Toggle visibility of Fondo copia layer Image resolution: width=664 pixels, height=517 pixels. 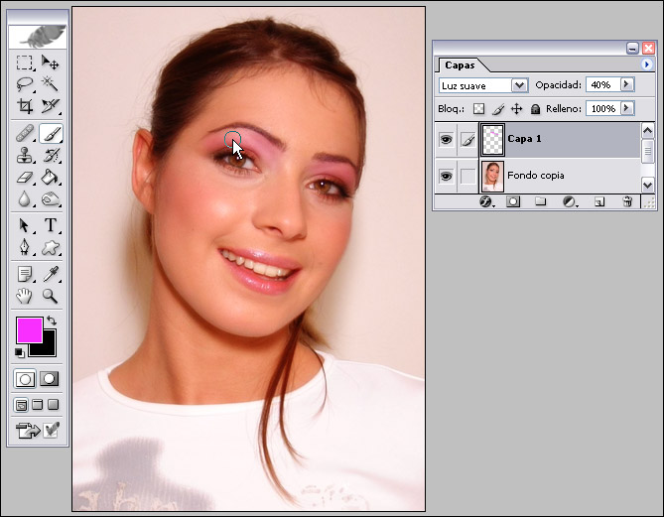tap(446, 176)
